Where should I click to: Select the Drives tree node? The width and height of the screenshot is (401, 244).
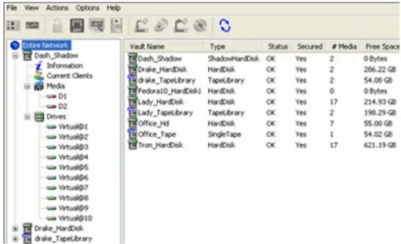[x=56, y=117]
